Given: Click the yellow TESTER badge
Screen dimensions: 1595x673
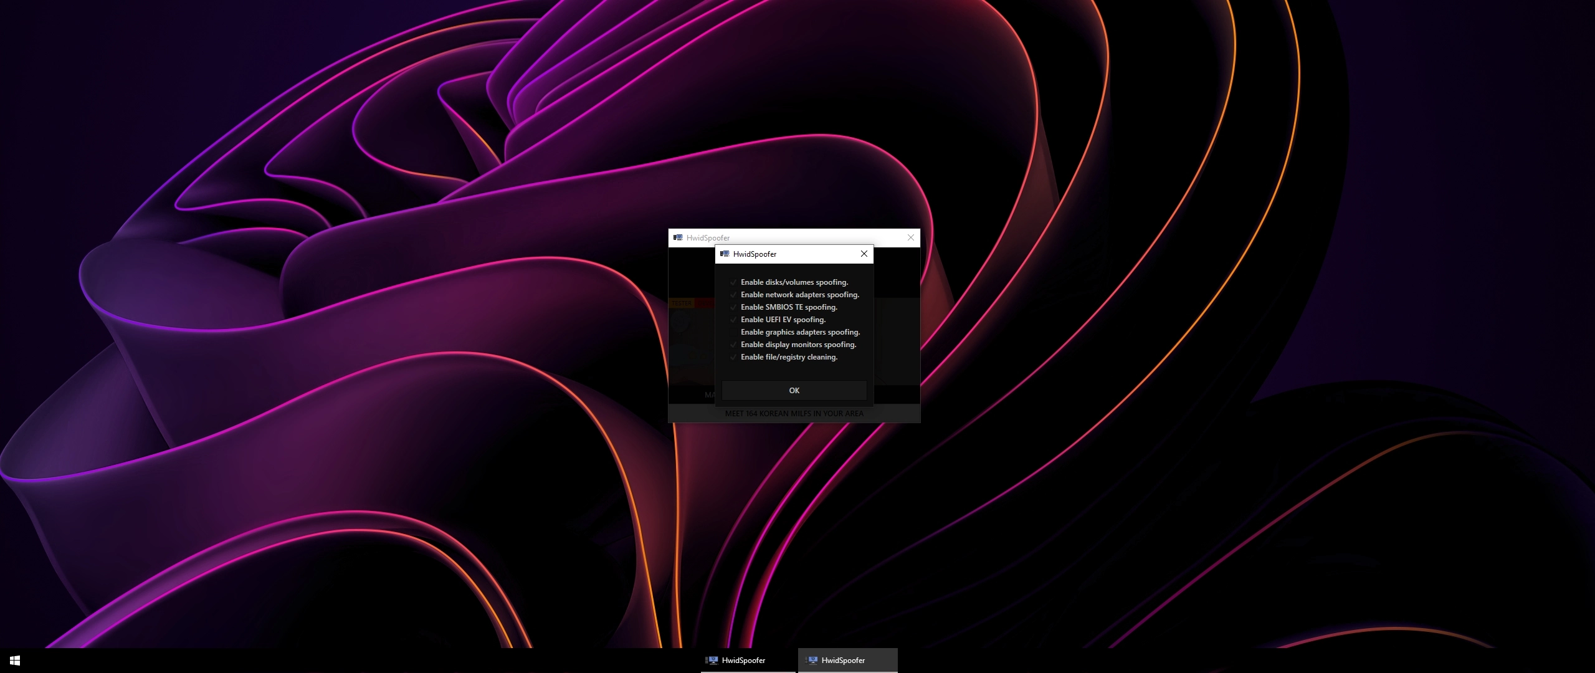Looking at the screenshot, I should 682,303.
